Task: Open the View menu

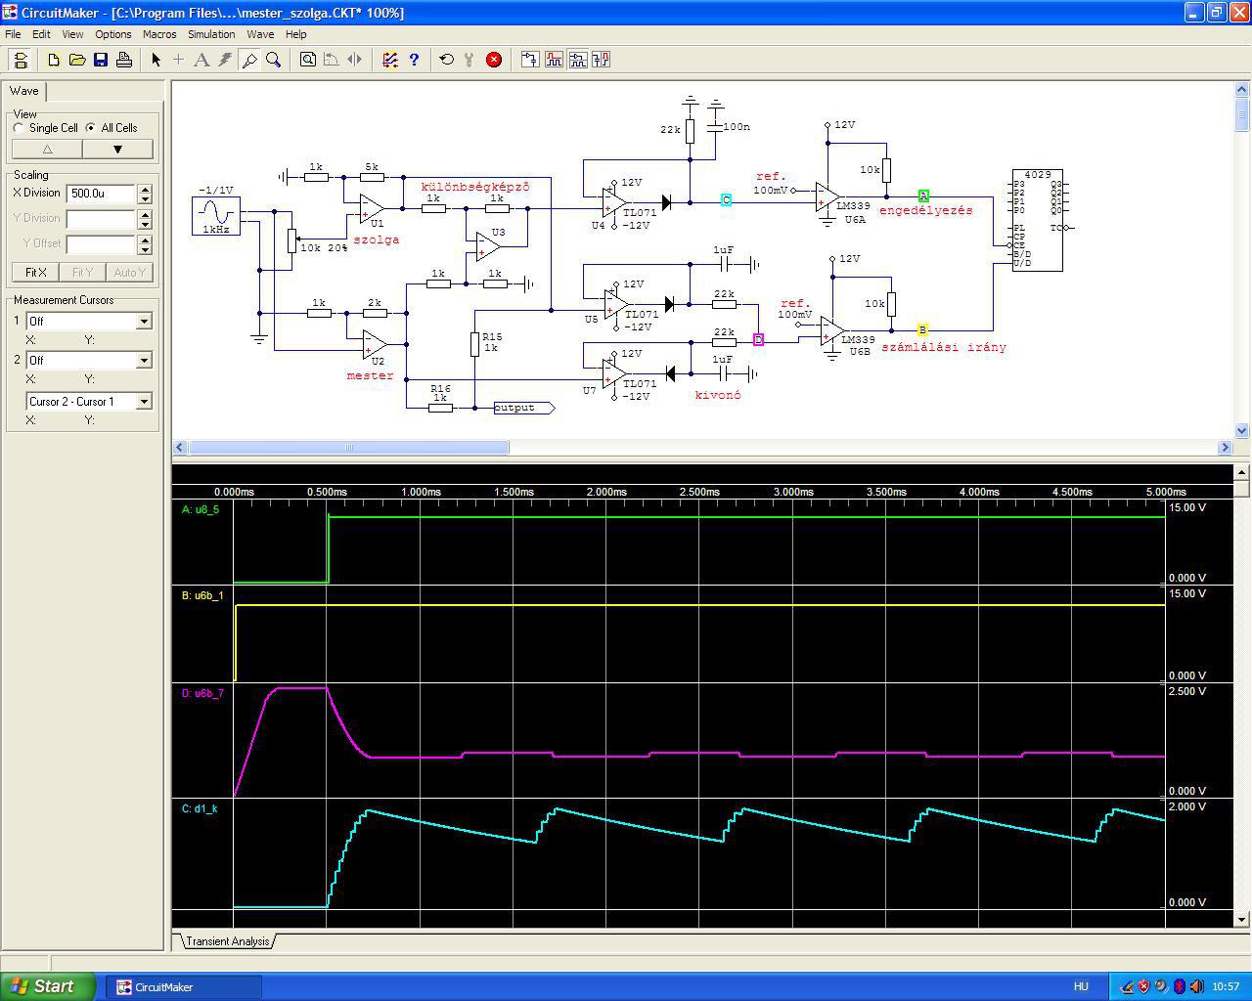Action: coord(72,34)
